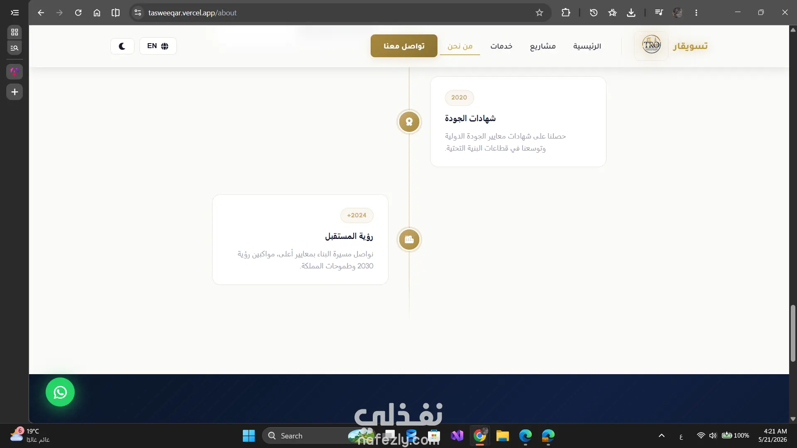This screenshot has height=448, width=797.
Task: Open WhatsApp chat floating button
Action: pyautogui.click(x=60, y=392)
